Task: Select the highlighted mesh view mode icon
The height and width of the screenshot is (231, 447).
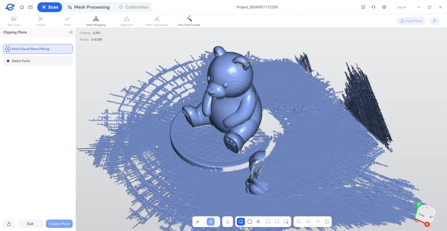Action: pyautogui.click(x=211, y=222)
